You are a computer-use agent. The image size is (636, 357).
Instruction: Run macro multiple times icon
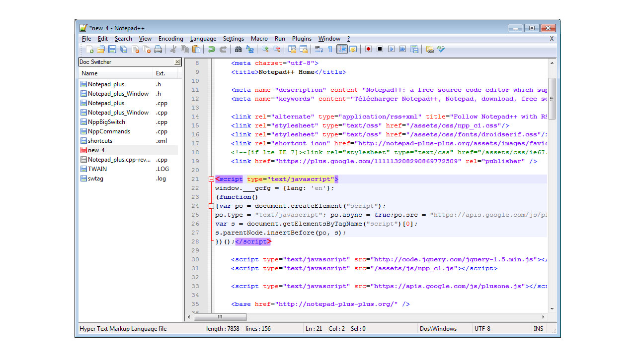(403, 49)
